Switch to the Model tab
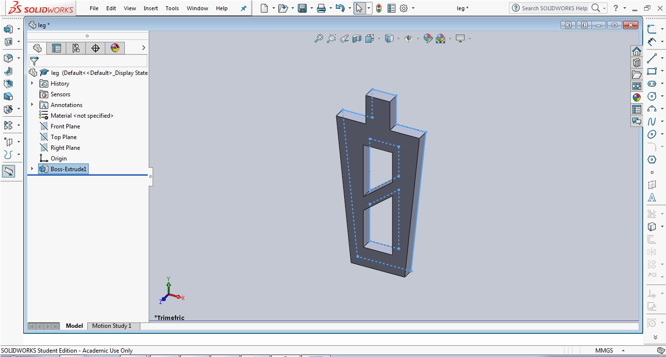Viewport: 666px width, 357px height. click(x=75, y=326)
